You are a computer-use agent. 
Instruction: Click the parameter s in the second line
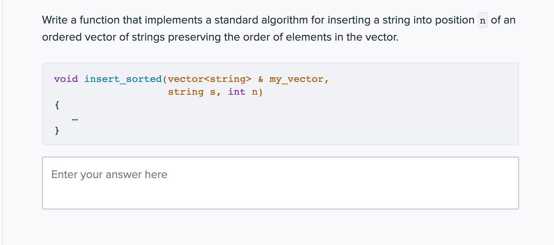pos(212,92)
